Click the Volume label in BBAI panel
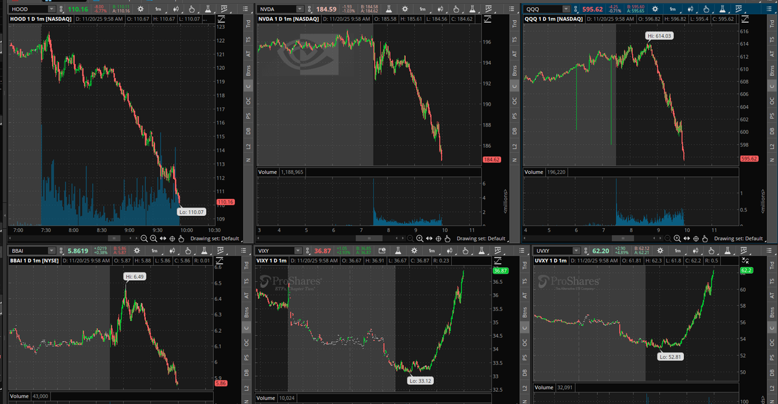The image size is (778, 404). 19,396
